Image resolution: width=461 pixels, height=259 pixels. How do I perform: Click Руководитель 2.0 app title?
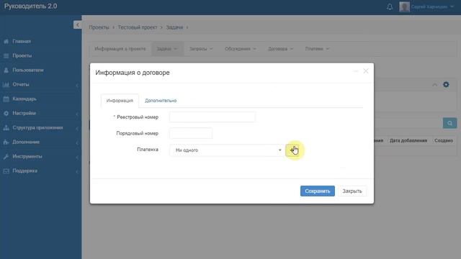pyautogui.click(x=30, y=6)
